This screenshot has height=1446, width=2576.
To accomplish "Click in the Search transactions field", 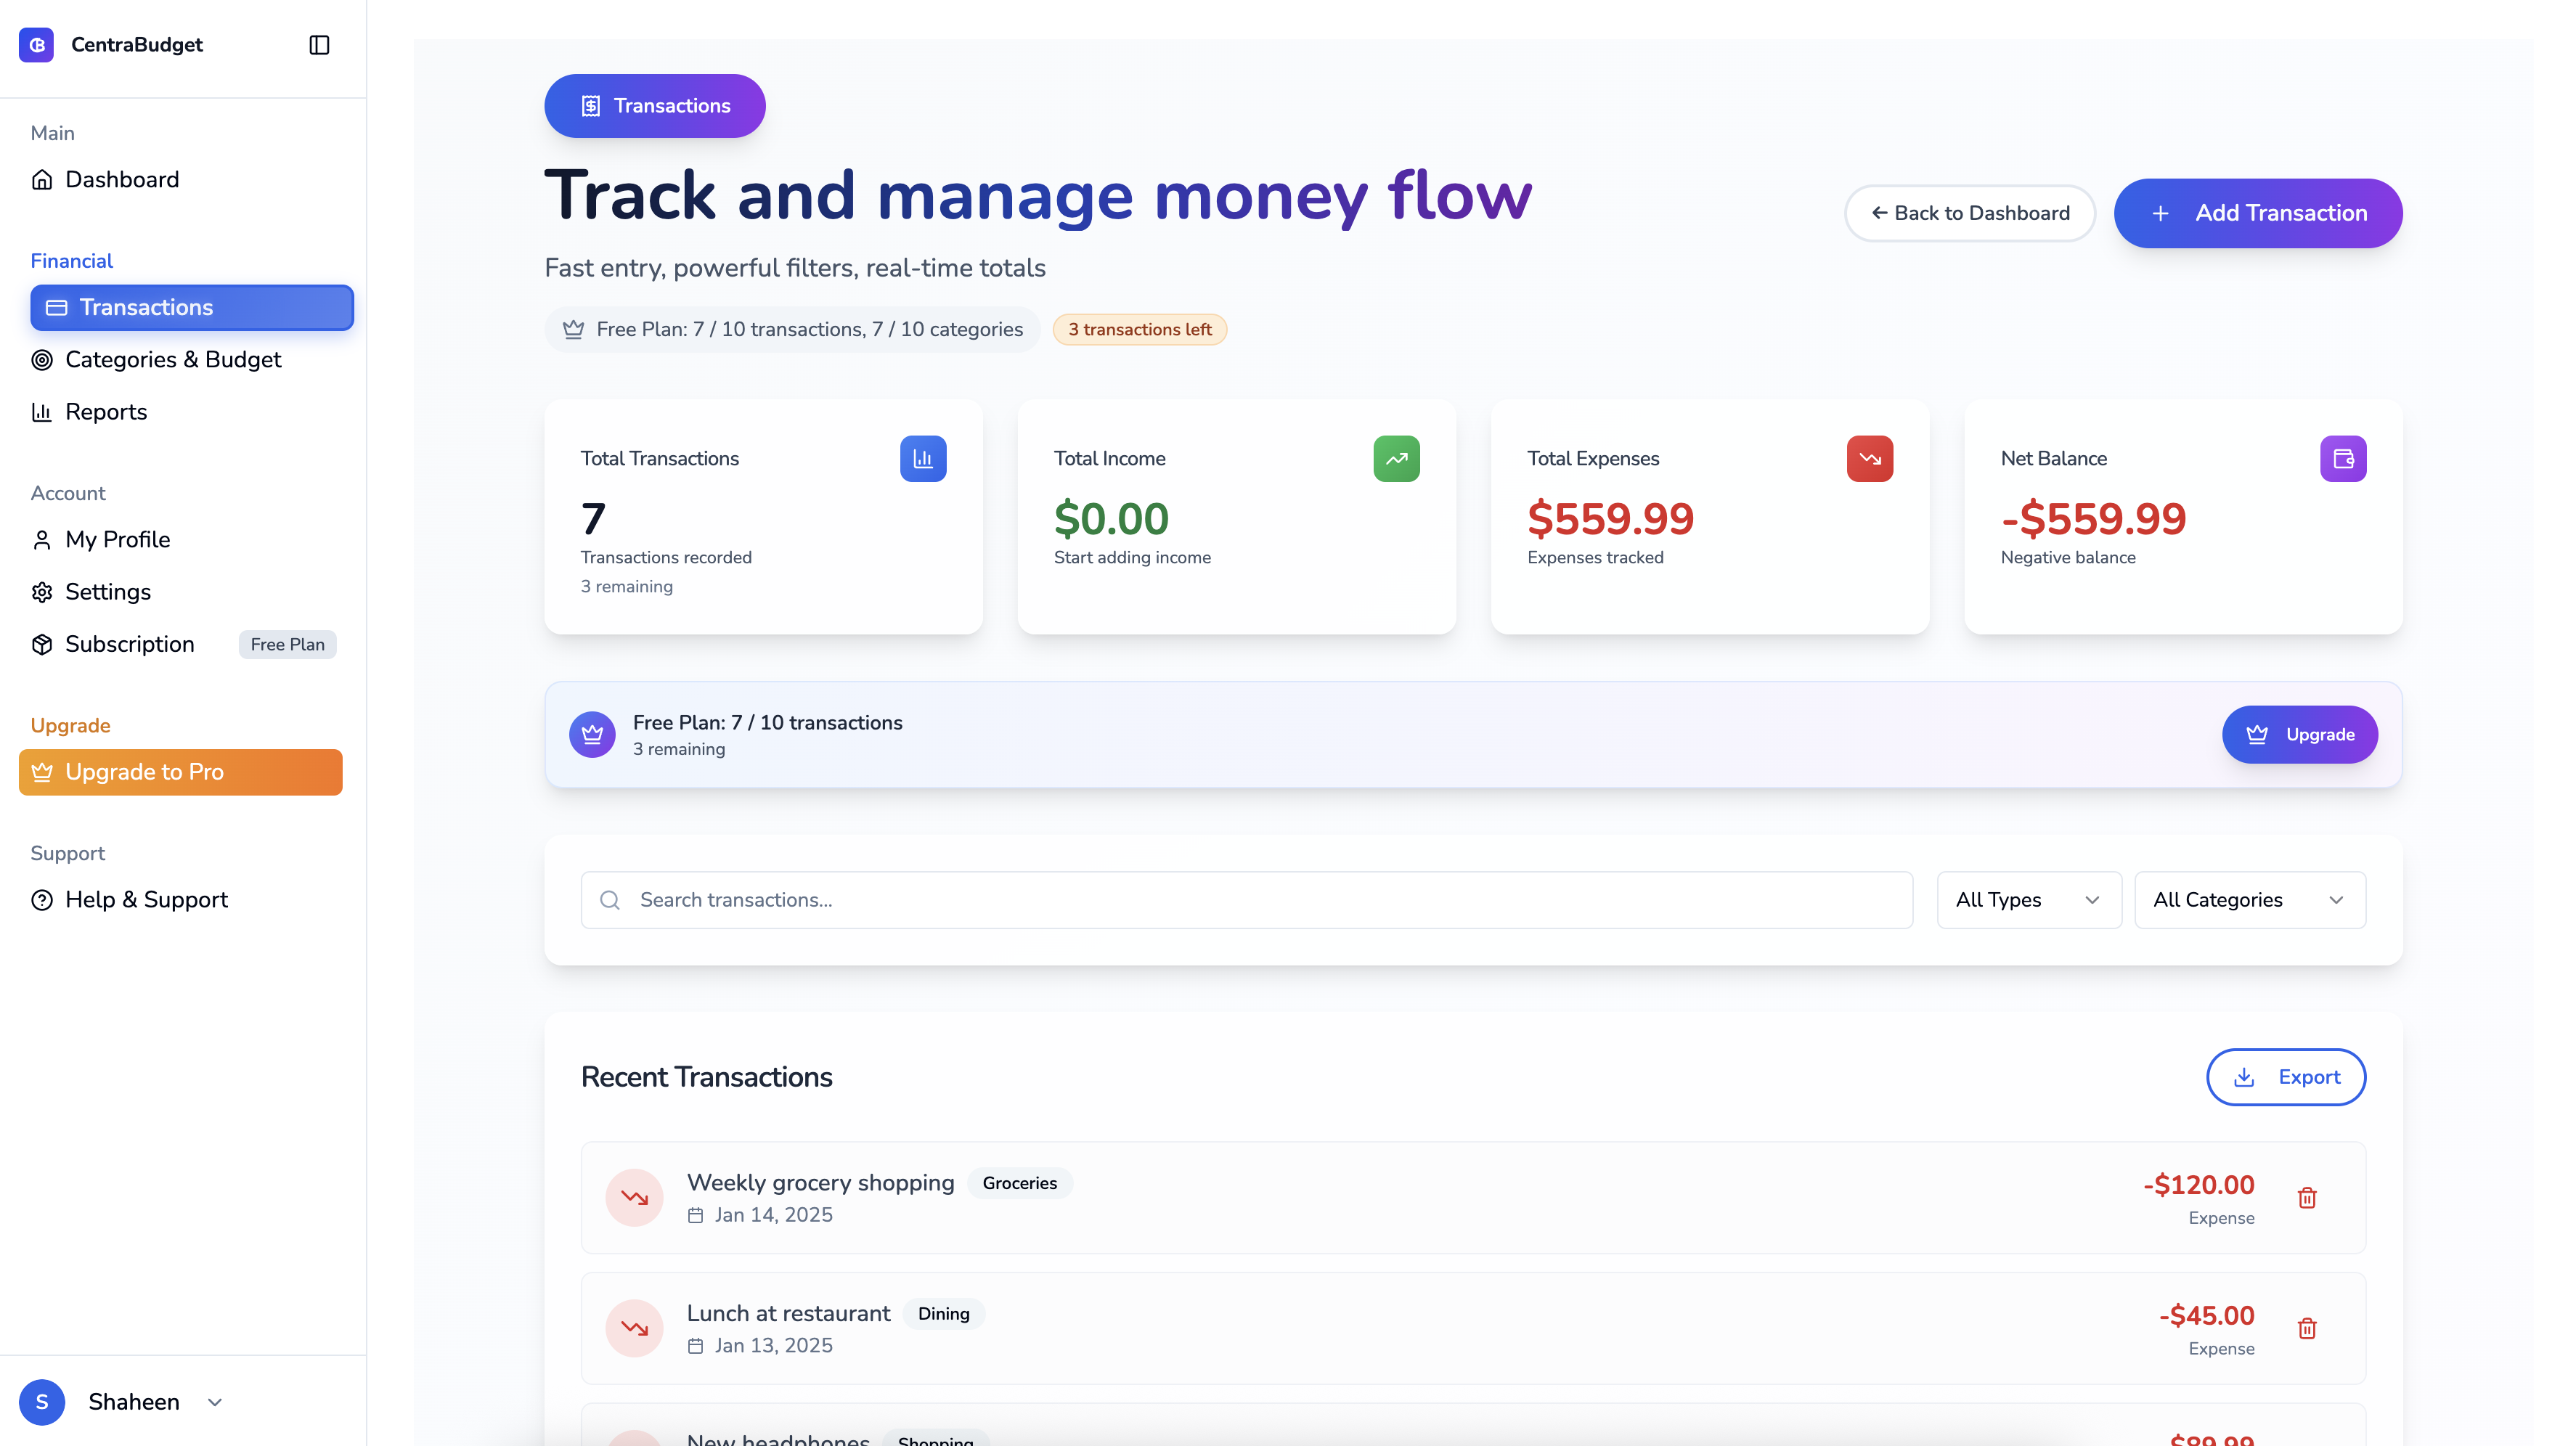I will (1247, 900).
